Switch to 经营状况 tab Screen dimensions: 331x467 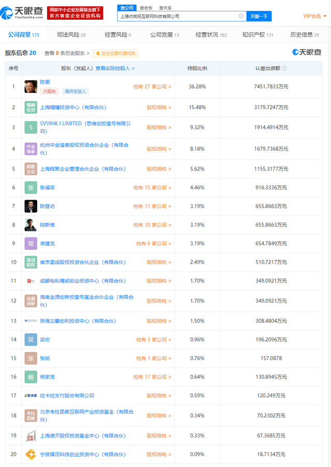(211, 35)
